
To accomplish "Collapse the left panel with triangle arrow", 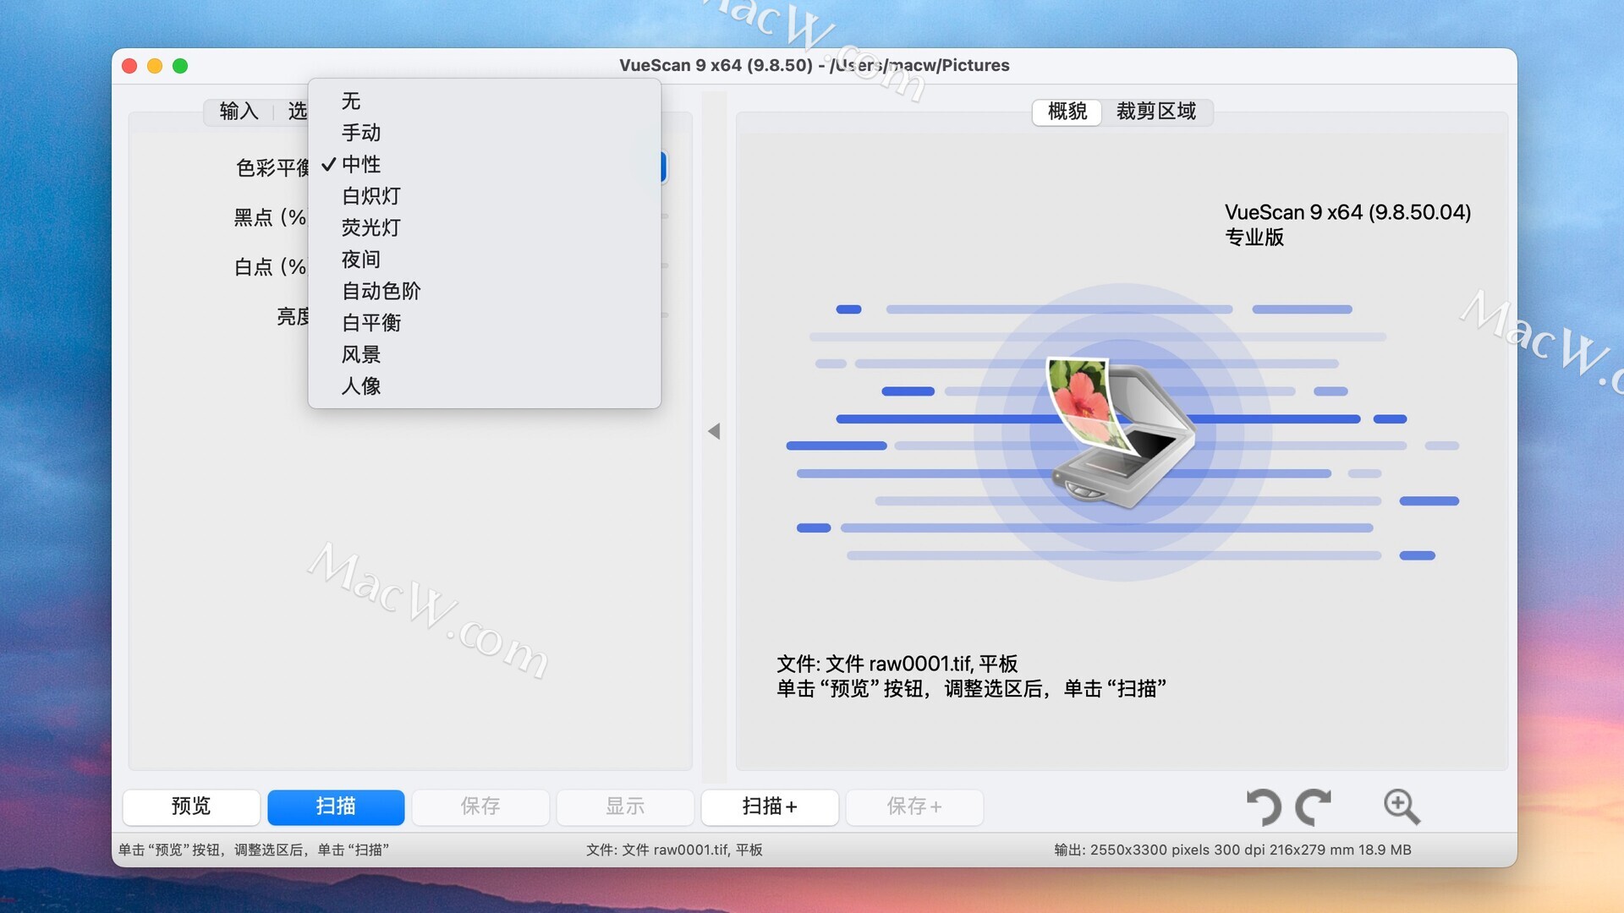I will 714,431.
